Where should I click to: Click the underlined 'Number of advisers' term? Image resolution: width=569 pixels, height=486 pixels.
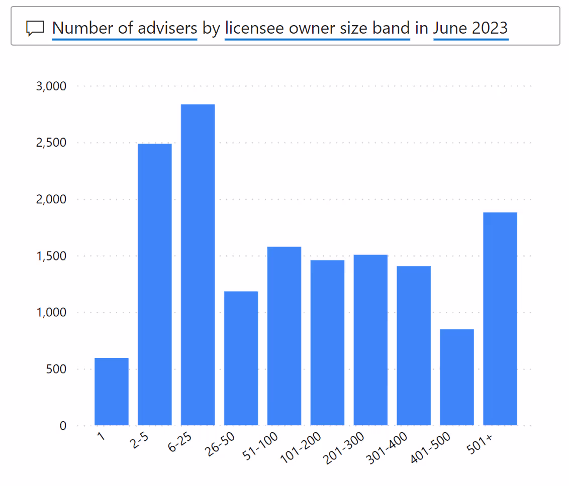click(124, 28)
